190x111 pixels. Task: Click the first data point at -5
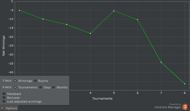19,10
